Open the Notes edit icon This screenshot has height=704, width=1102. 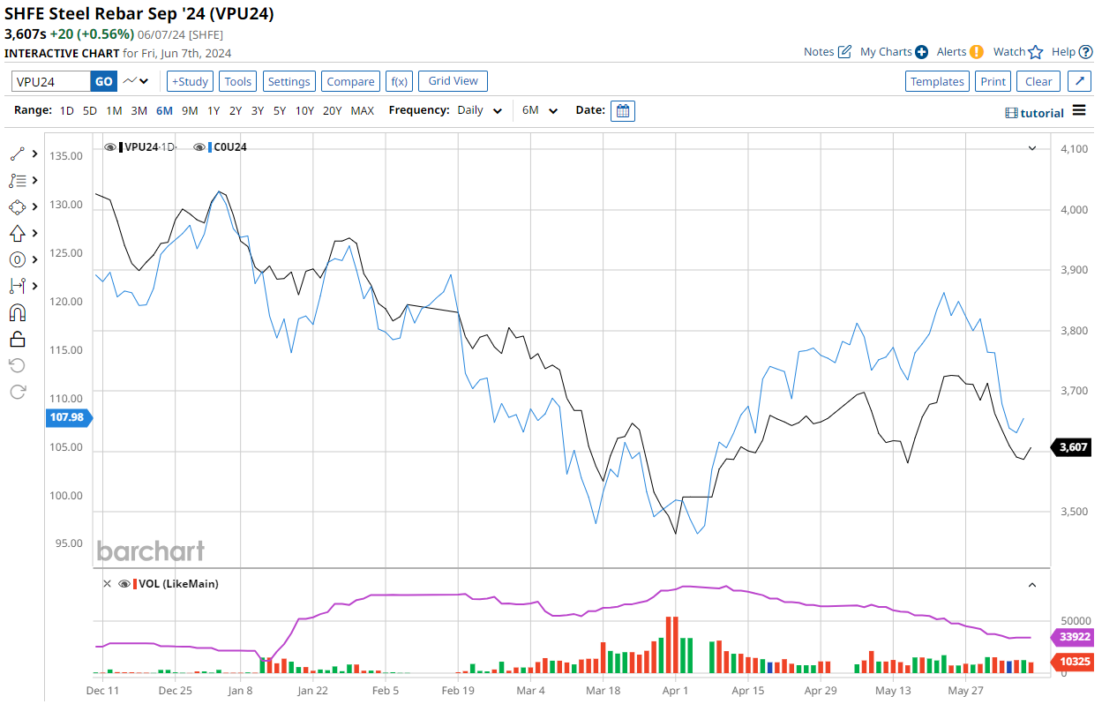pos(844,52)
